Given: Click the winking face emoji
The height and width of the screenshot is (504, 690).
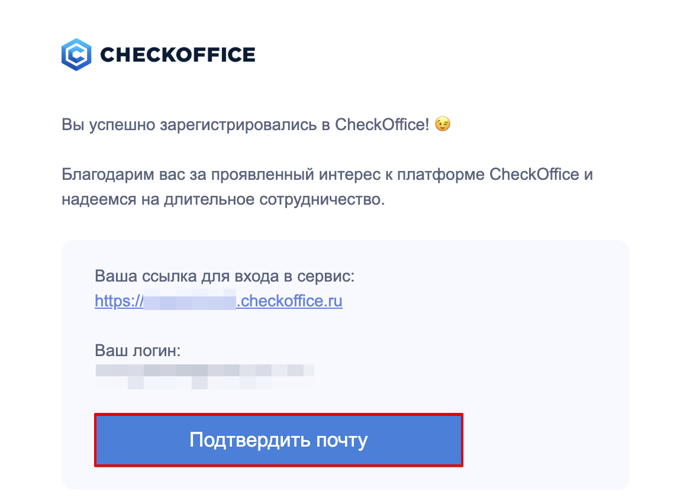Looking at the screenshot, I should pos(442,124).
